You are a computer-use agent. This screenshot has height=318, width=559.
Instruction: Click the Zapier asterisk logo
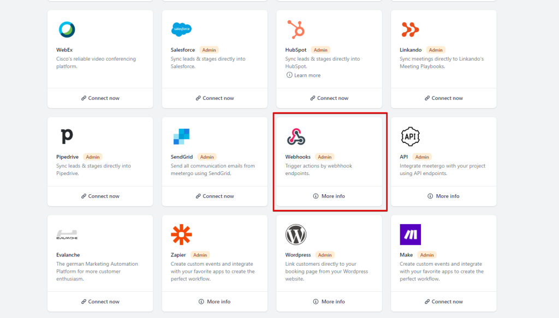[181, 234]
